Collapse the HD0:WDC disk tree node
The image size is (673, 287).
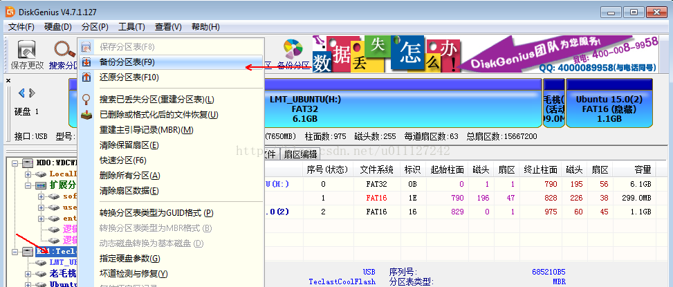pyautogui.click(x=15, y=163)
